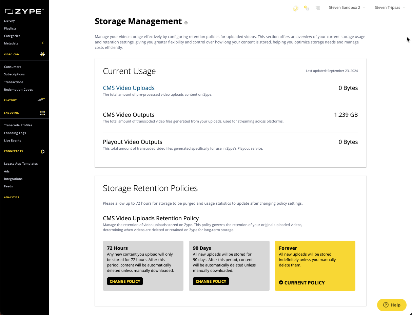Open Redemption Codes in the sidebar
412x315 pixels.
tap(18, 90)
